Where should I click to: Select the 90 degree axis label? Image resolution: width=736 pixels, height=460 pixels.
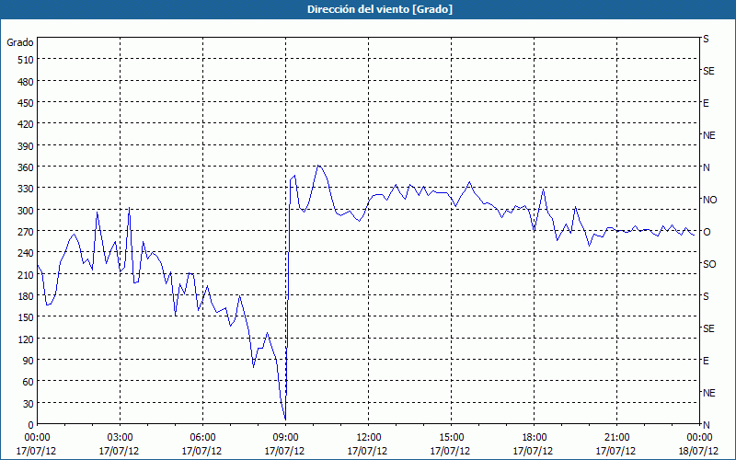click(x=29, y=361)
